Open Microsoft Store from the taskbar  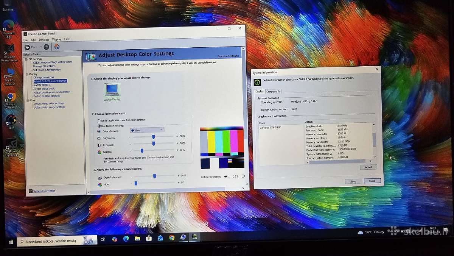[149, 238]
